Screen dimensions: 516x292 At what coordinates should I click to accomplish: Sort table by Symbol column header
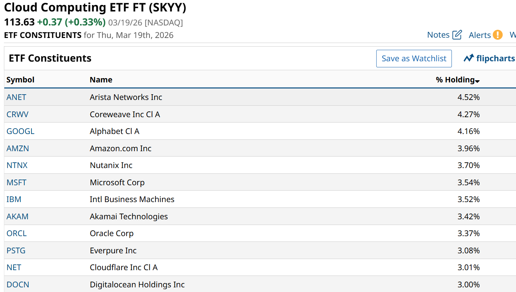(x=20, y=80)
